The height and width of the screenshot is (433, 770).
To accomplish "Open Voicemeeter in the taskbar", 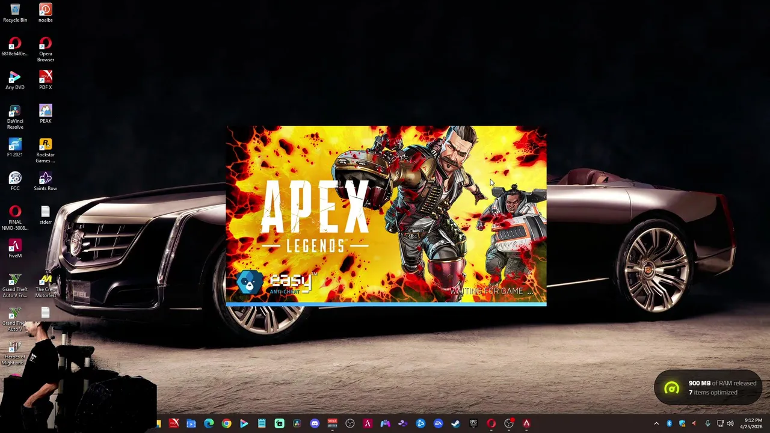I will pyautogui.click(x=332, y=423).
